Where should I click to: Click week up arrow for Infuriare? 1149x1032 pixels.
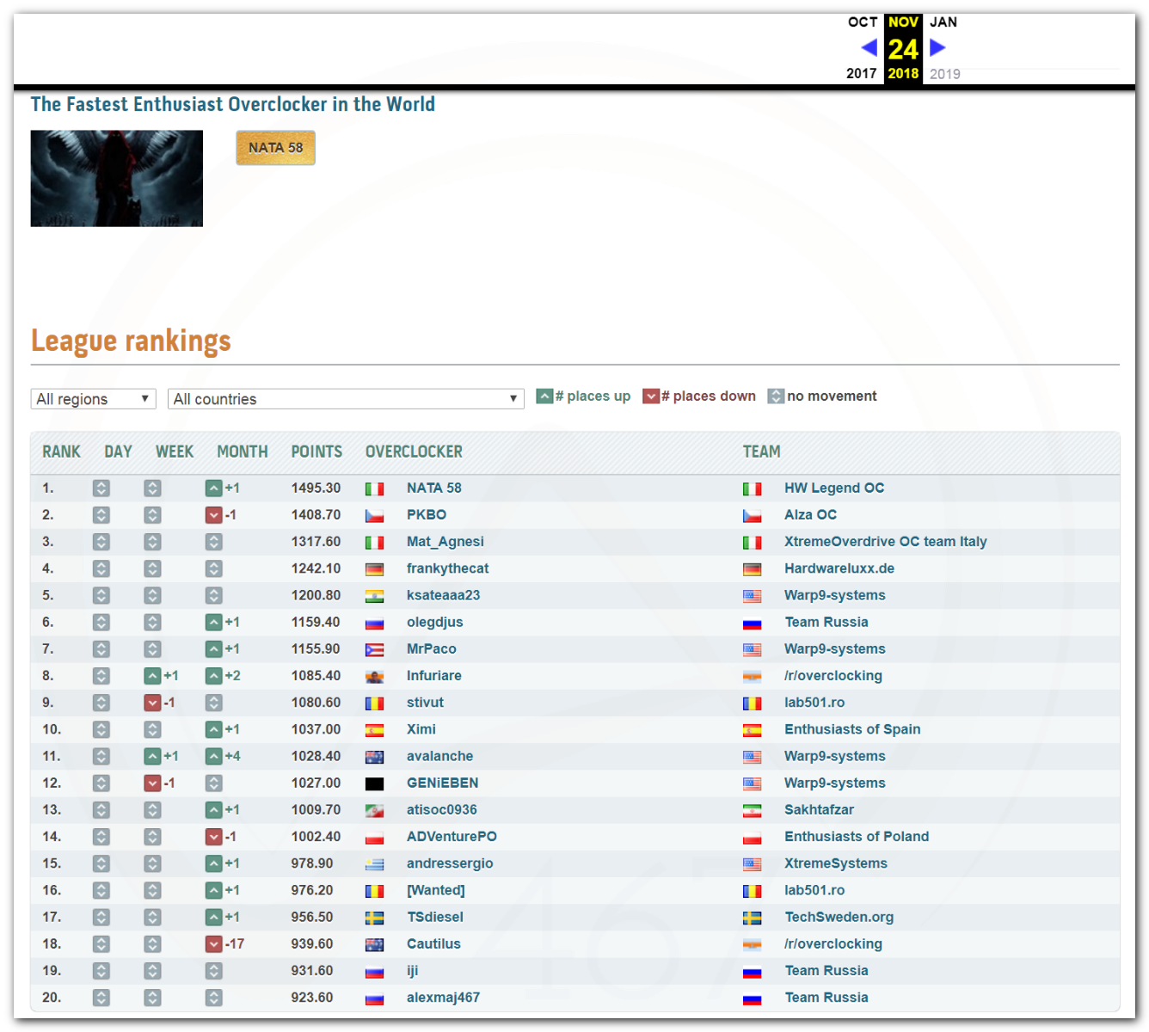click(152, 676)
